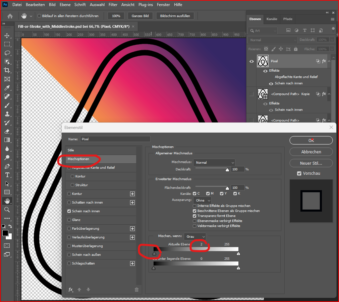339x302 pixels.
Task: Open the Filter menu
Action: pos(113,5)
